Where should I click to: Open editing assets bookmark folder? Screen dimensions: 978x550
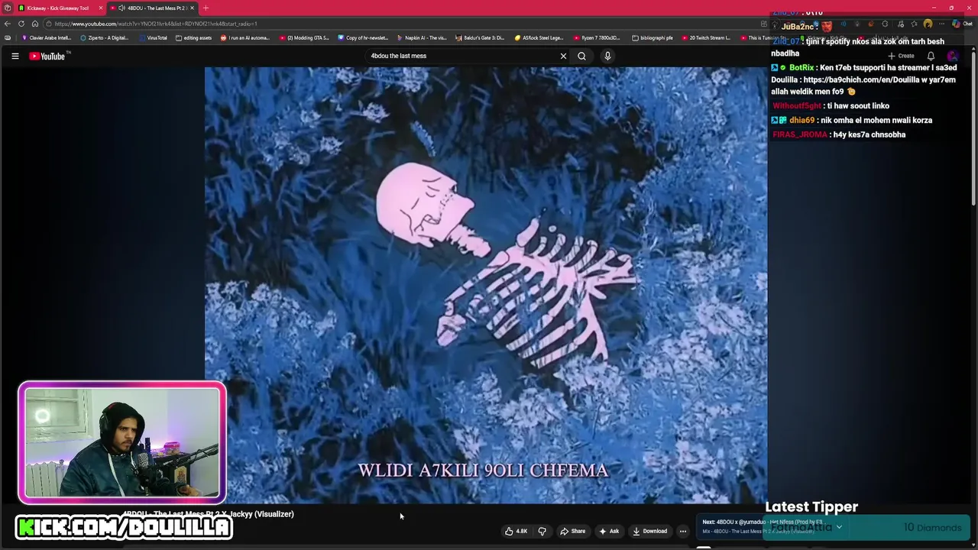coord(193,37)
